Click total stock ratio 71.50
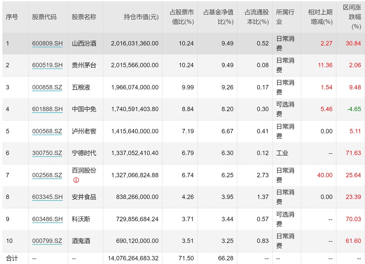The width and height of the screenshot is (365, 264). click(x=186, y=258)
